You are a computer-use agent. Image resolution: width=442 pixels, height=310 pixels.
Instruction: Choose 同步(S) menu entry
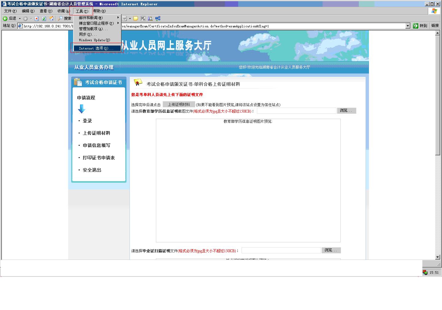(97, 34)
